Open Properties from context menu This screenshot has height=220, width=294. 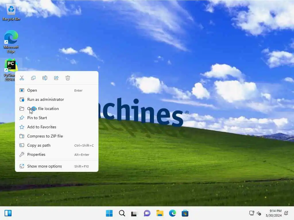(57, 154)
